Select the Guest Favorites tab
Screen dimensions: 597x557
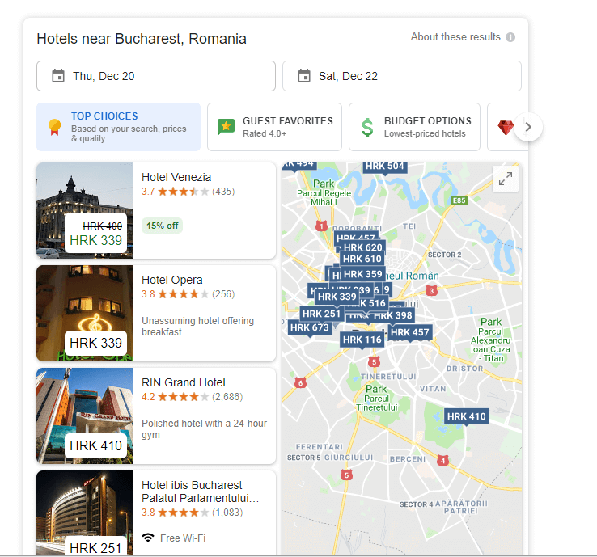pos(274,127)
